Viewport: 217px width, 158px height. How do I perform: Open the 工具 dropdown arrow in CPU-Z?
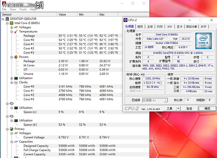(x=178, y=109)
